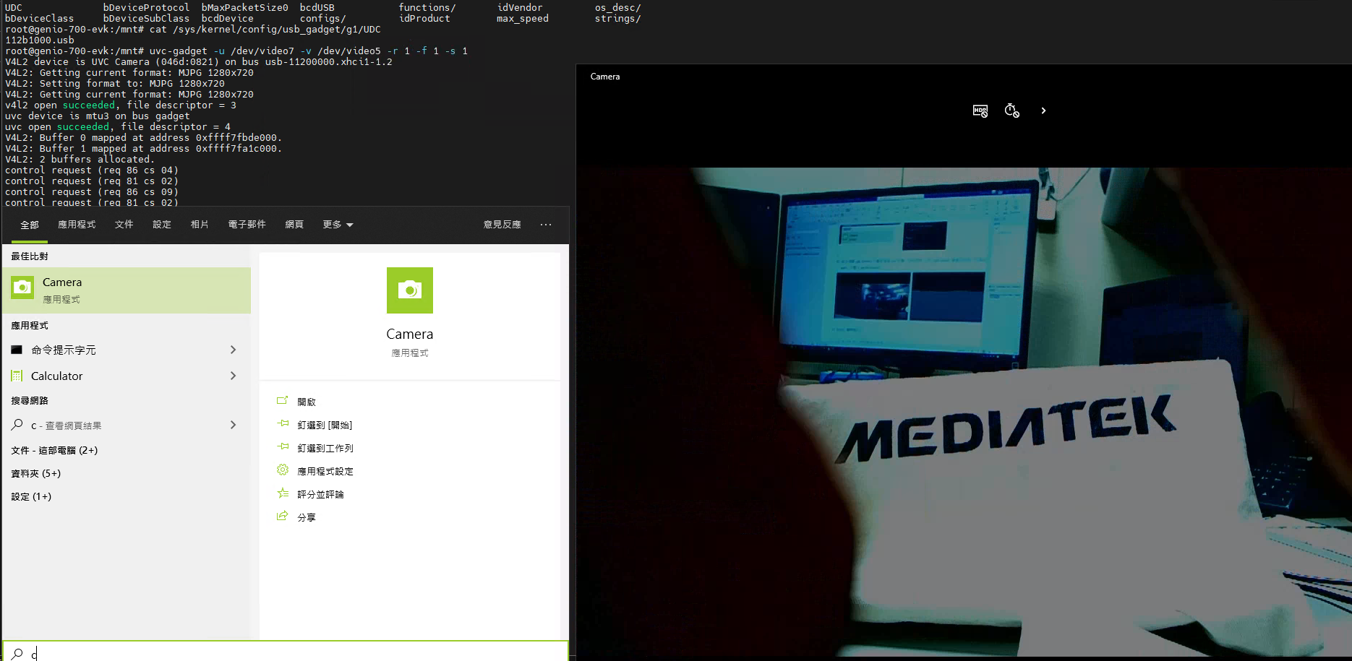Select 評分並評論 star option

coord(320,494)
